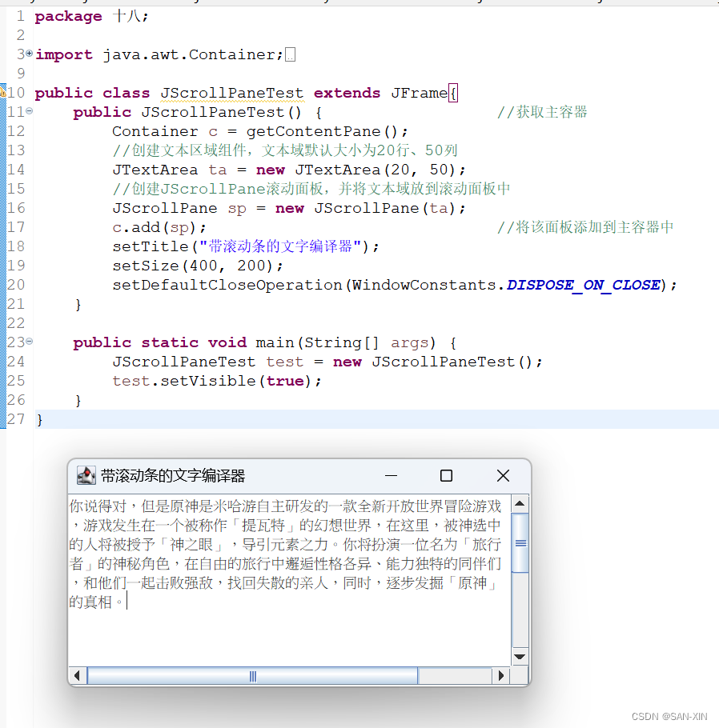Click the horizontal scrollbar left arrow
This screenshot has width=719, height=728.
[x=77, y=674]
